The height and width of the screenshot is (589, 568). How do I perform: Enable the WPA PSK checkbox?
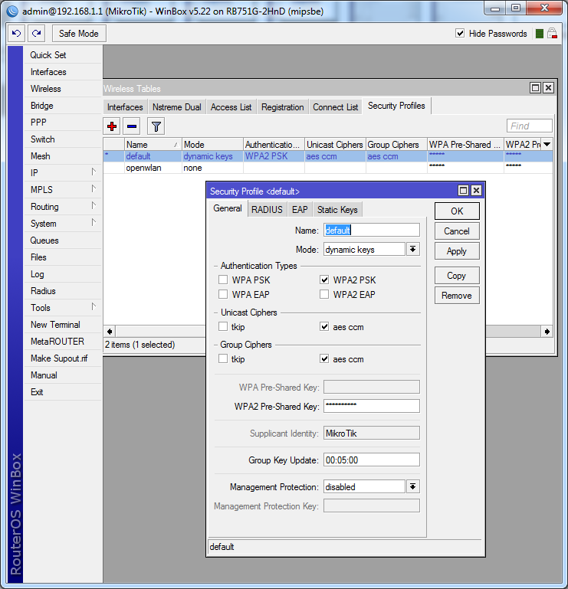[223, 280]
